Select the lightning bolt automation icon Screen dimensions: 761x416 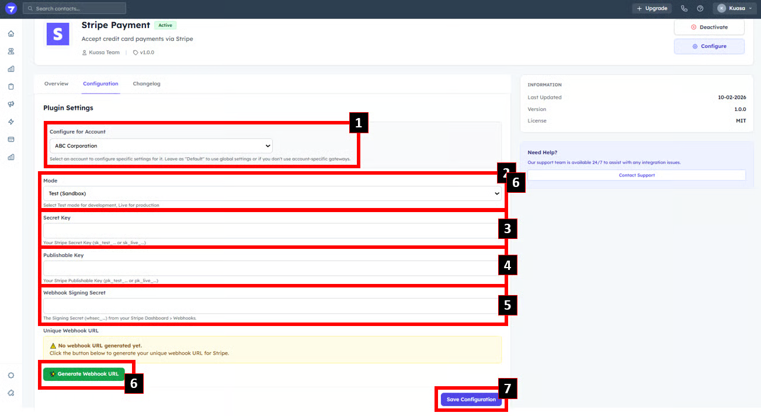click(x=11, y=122)
